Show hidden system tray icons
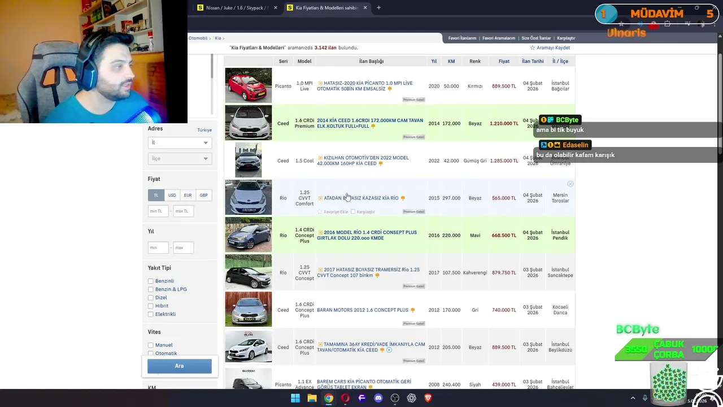Image resolution: width=723 pixels, height=407 pixels. [633, 398]
